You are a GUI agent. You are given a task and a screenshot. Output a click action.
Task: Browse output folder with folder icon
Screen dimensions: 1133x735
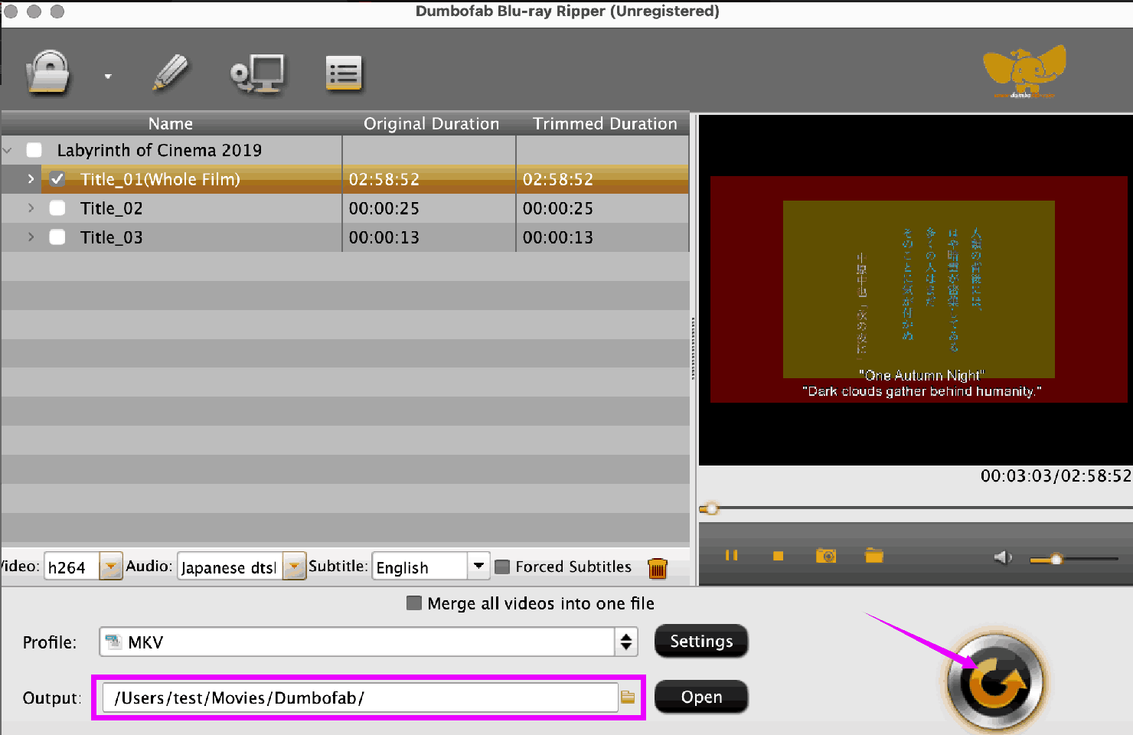coord(629,697)
